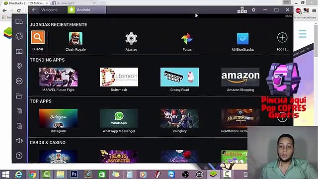Open TeamViewer from taskbar
This screenshot has width=318, height=179.
[171, 175]
